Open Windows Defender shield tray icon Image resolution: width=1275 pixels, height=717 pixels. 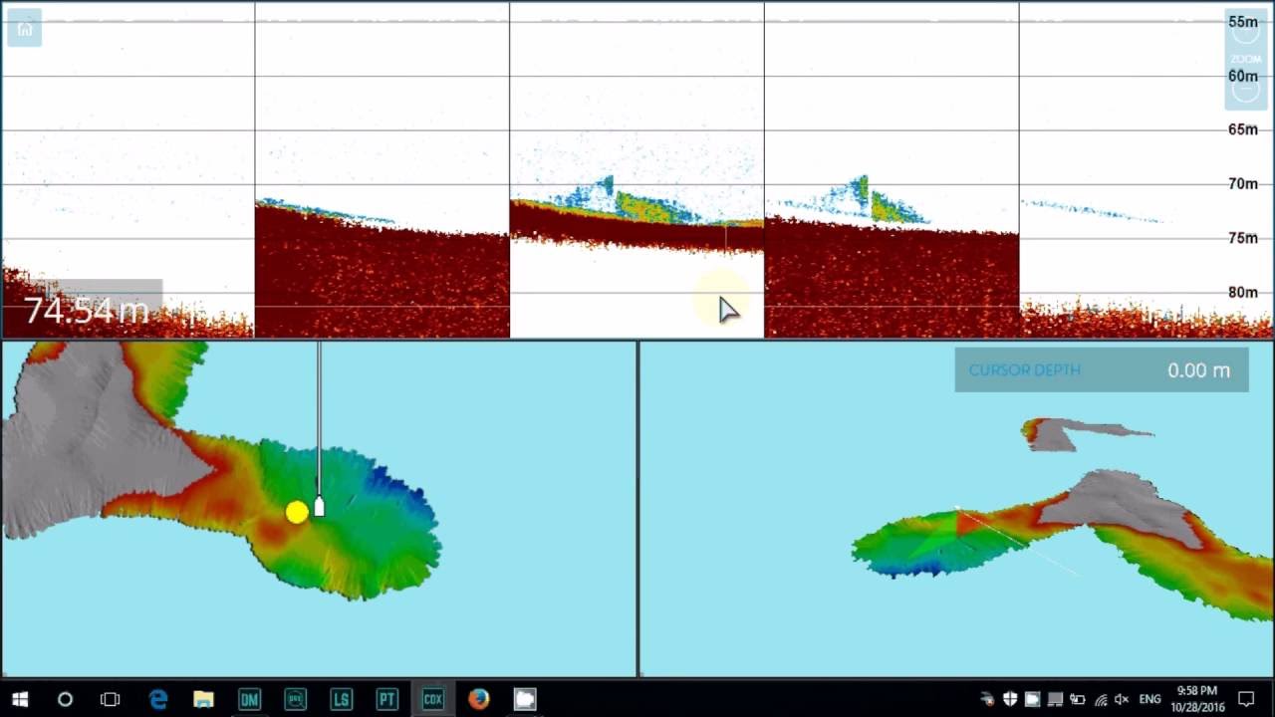click(x=1010, y=699)
